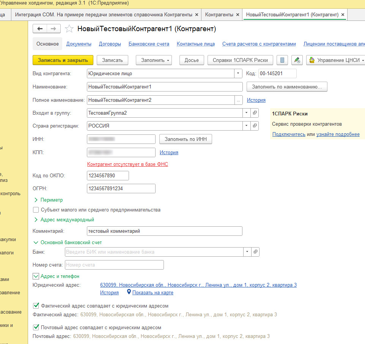
Task: Close the Интеграция COM tab
Action: [197, 15]
